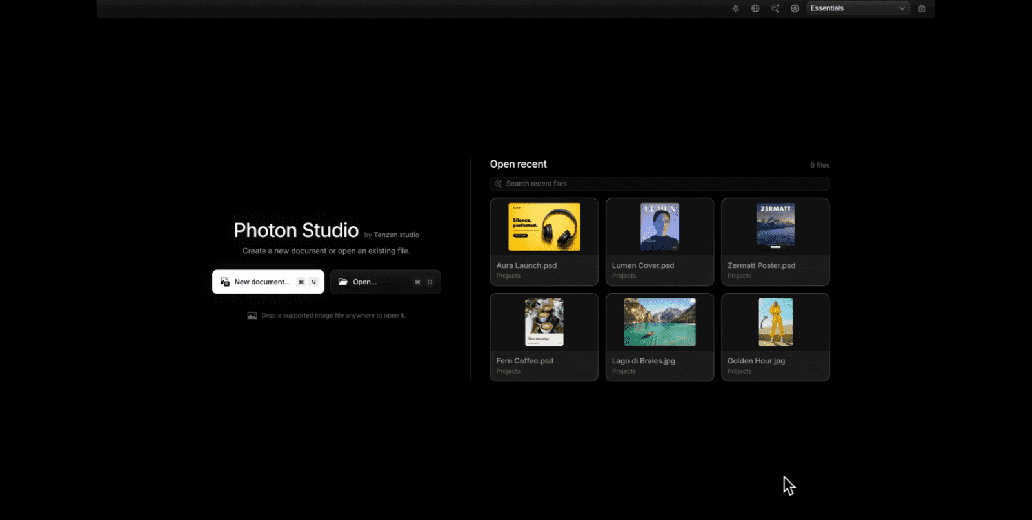This screenshot has height=520, width=1032.
Task: Open Lumen Cover.psd thumbnail
Action: (660, 227)
